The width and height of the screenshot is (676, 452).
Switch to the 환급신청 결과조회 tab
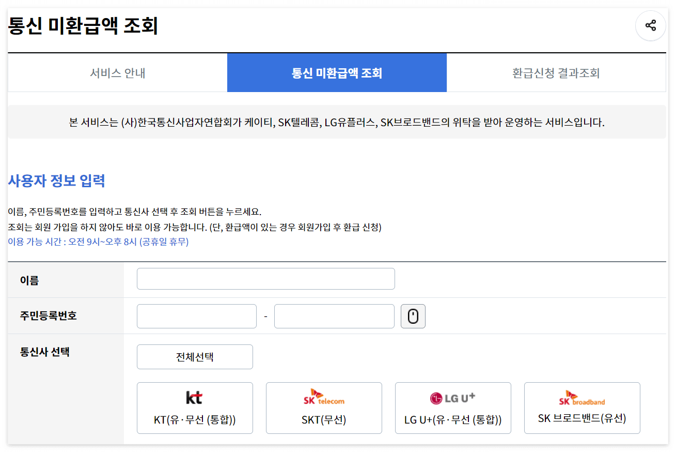click(x=557, y=72)
